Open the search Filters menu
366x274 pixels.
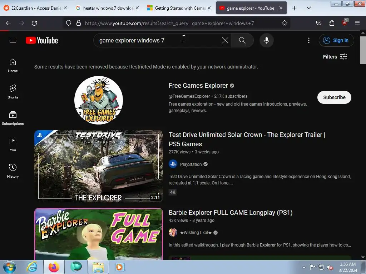pos(335,57)
